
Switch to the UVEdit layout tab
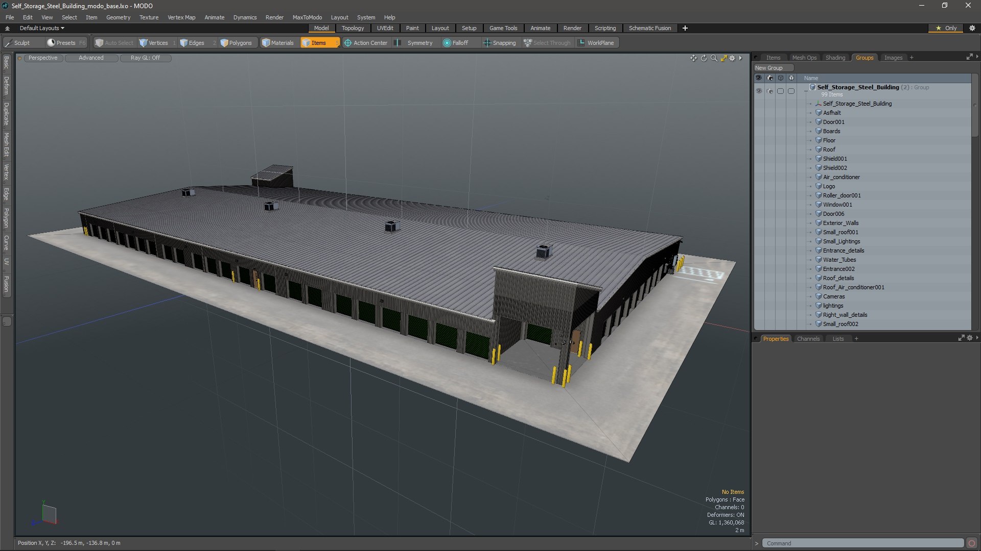[x=385, y=28]
